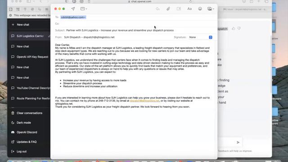Click Log out in ChatGPT sidebar
The width and height of the screenshot is (288, 162).
[x=19, y=152]
